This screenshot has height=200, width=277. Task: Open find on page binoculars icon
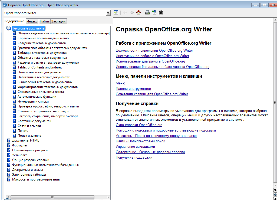[x=161, y=12]
